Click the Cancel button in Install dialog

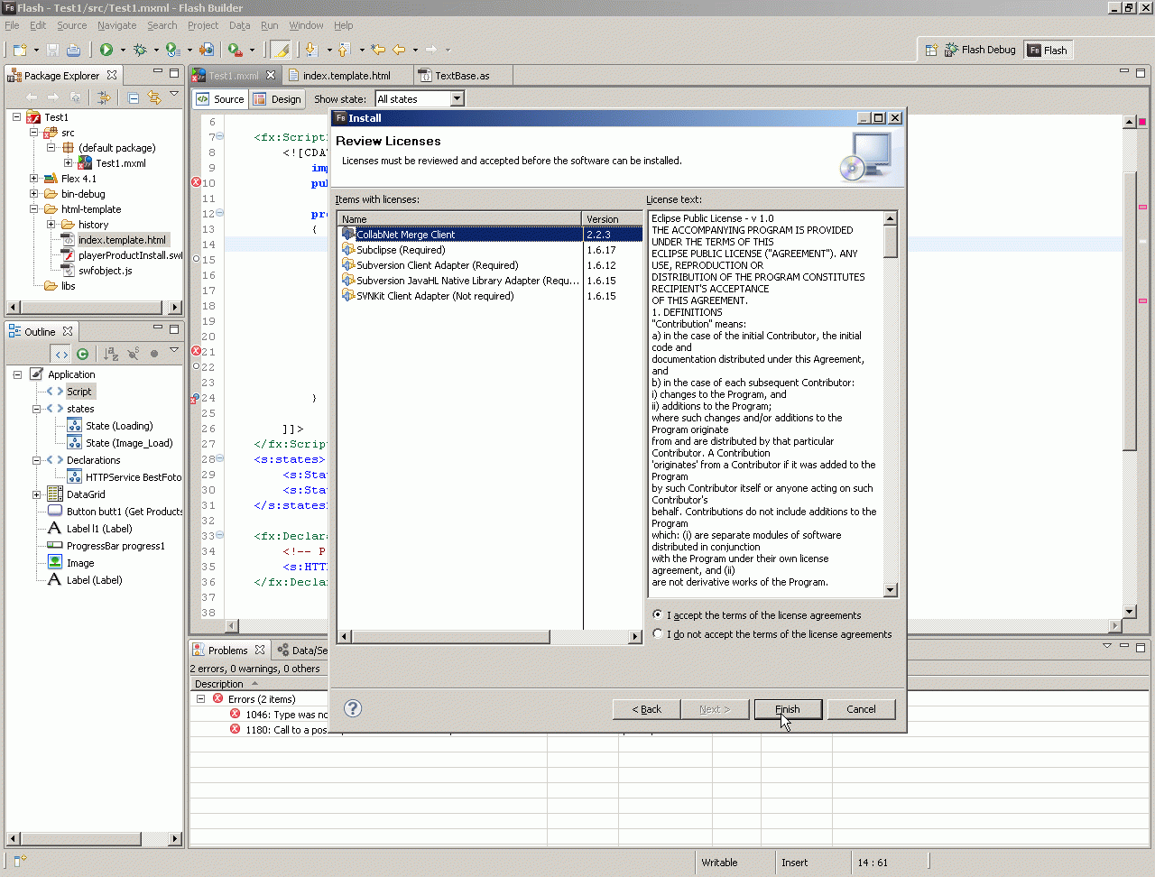tap(861, 709)
